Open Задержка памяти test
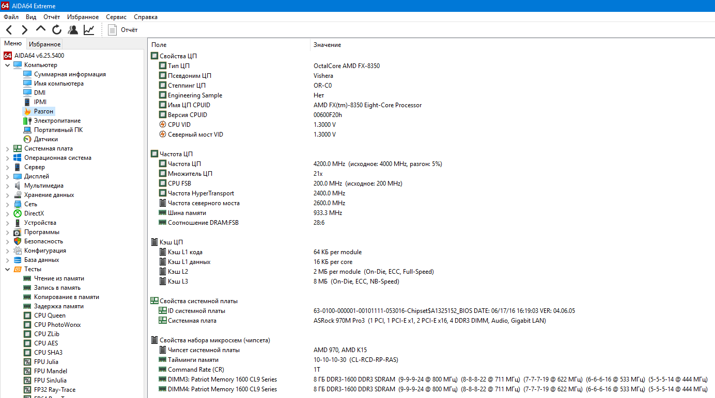 (59, 306)
